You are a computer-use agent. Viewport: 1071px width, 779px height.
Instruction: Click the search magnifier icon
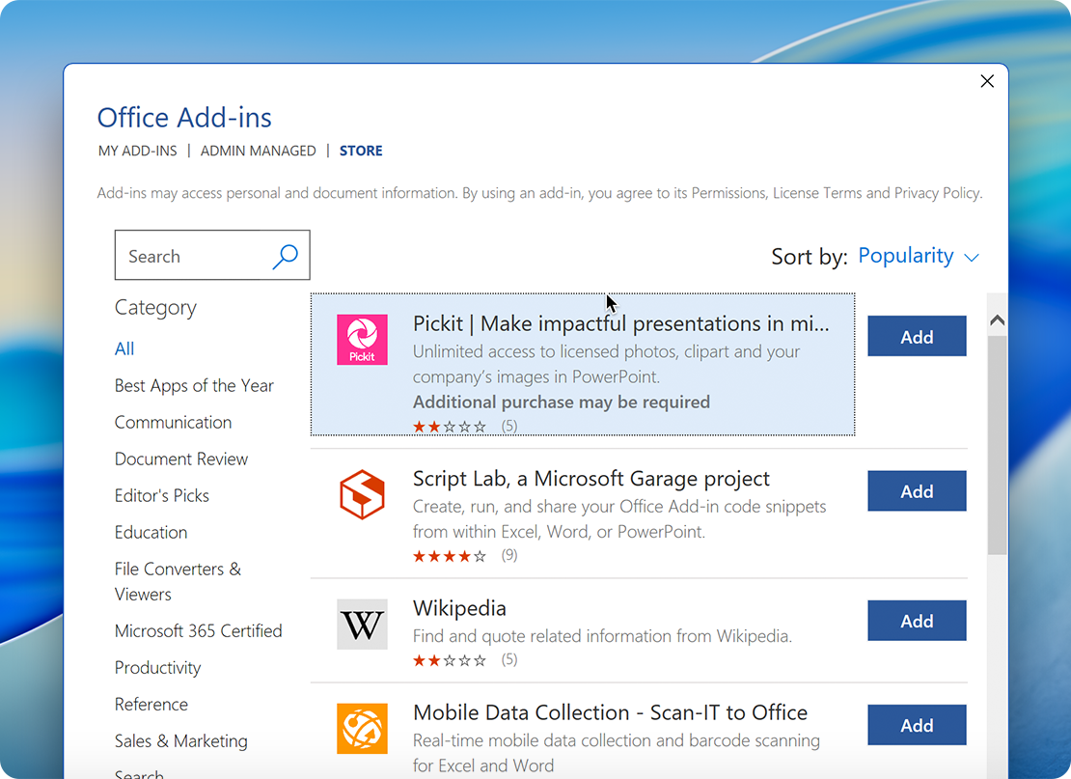point(286,255)
